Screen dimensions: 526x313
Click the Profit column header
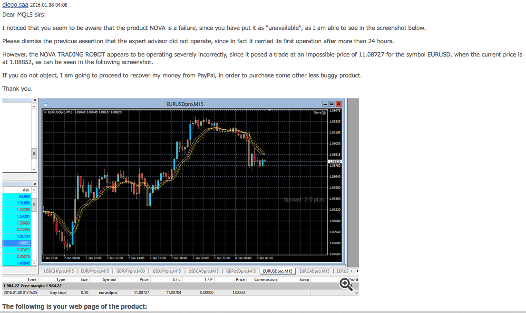pos(353,279)
